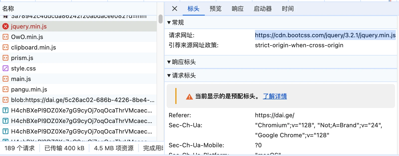The width and height of the screenshot is (399, 156).
Task: Click the request list vertical scrollbar thumb
Action: click(161, 19)
